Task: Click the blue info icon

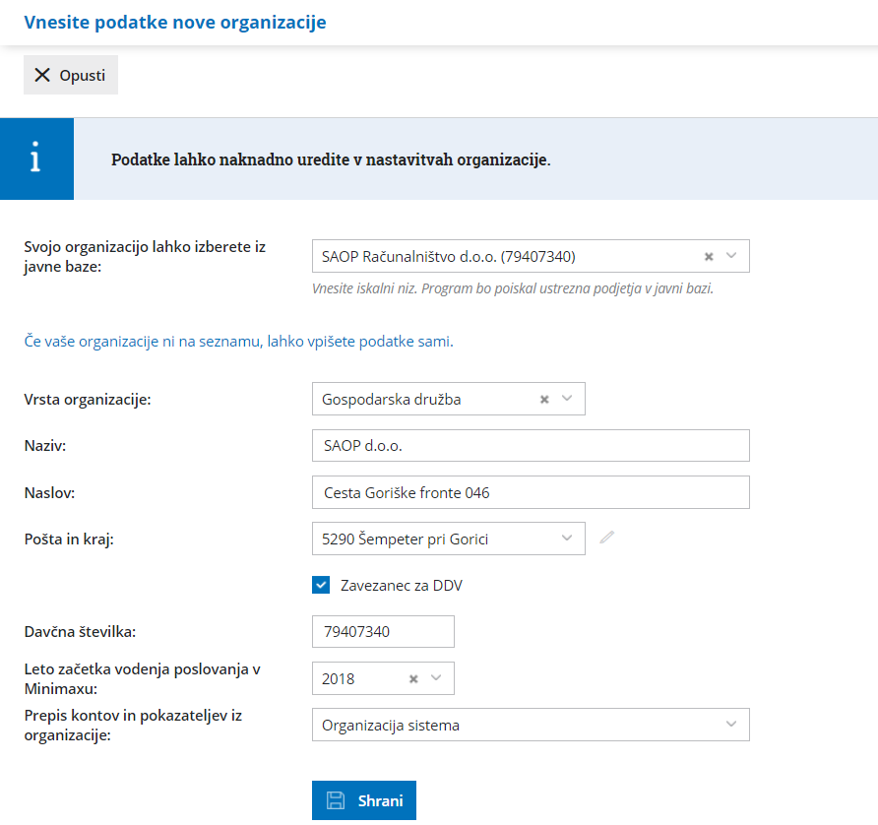Action: click(36, 159)
